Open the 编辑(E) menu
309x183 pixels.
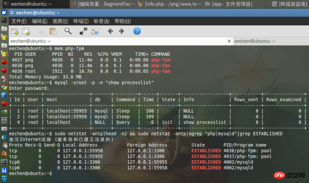tap(39, 21)
